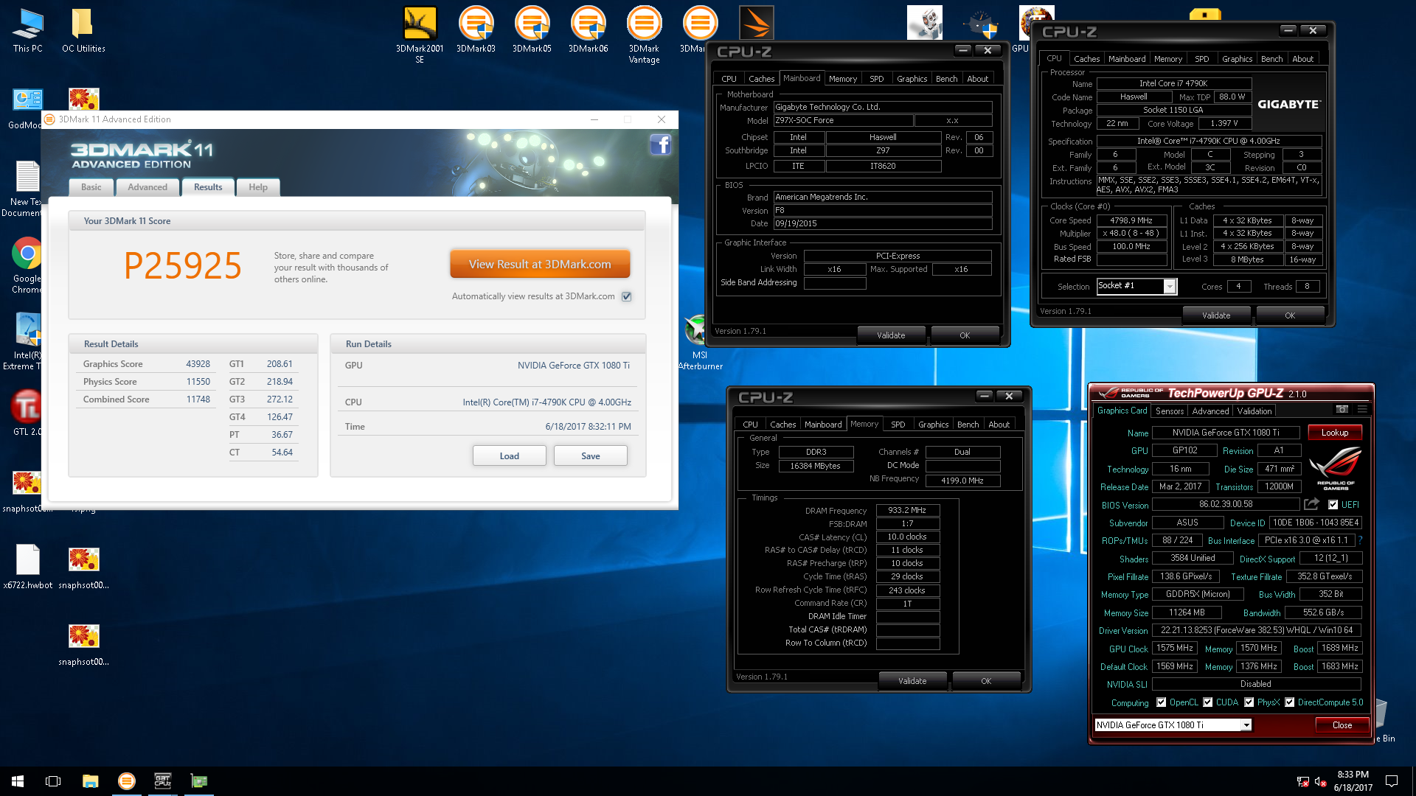Click the Bus Interface question mark in GPU-Z
Viewport: 1416px width, 796px height.
pos(1361,540)
